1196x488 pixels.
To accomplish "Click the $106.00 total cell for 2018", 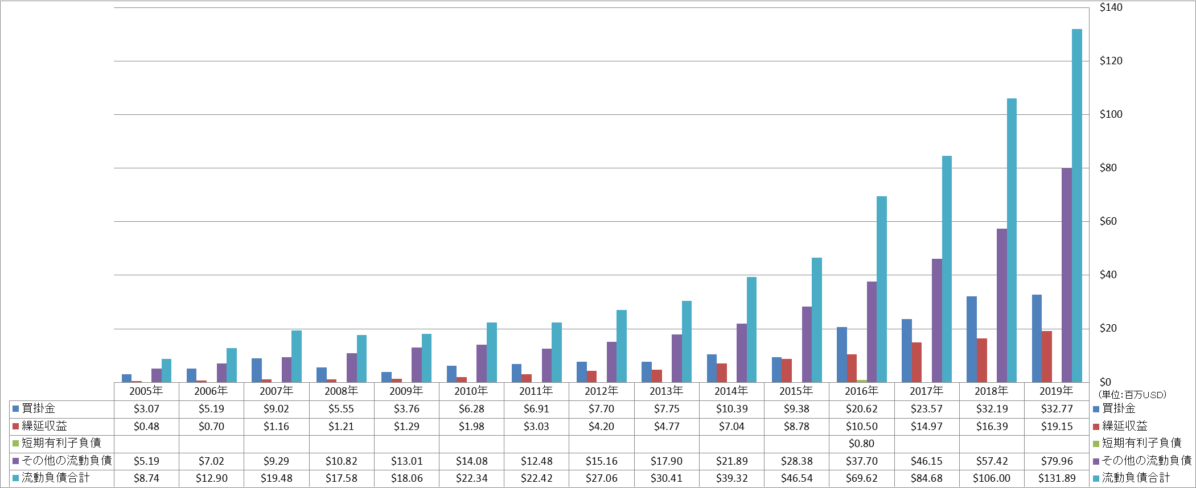I will click(992, 478).
